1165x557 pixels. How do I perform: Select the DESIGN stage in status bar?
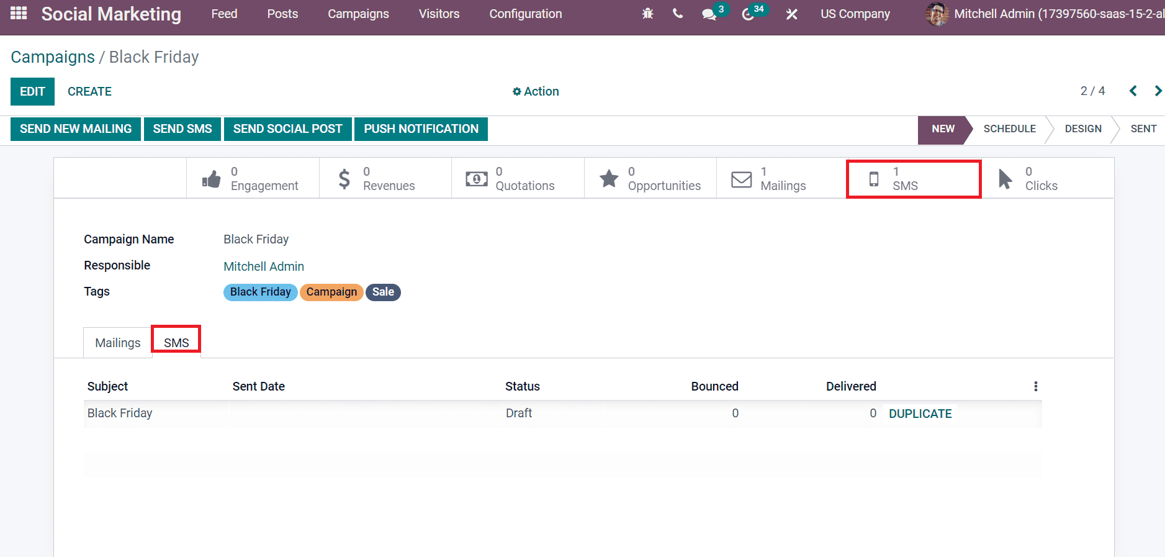click(1083, 129)
